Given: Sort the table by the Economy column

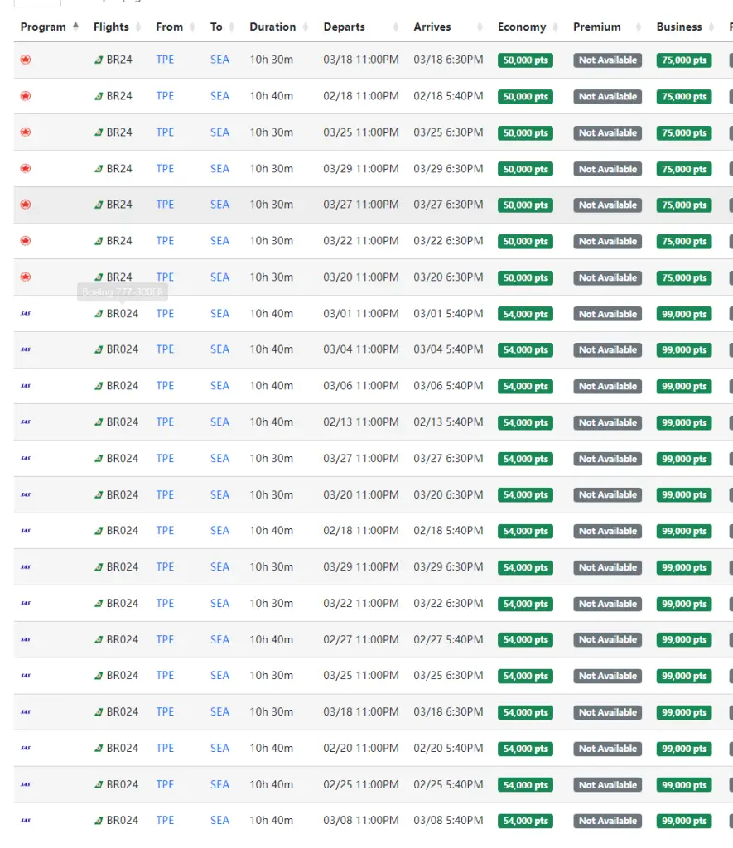Looking at the screenshot, I should (521, 27).
